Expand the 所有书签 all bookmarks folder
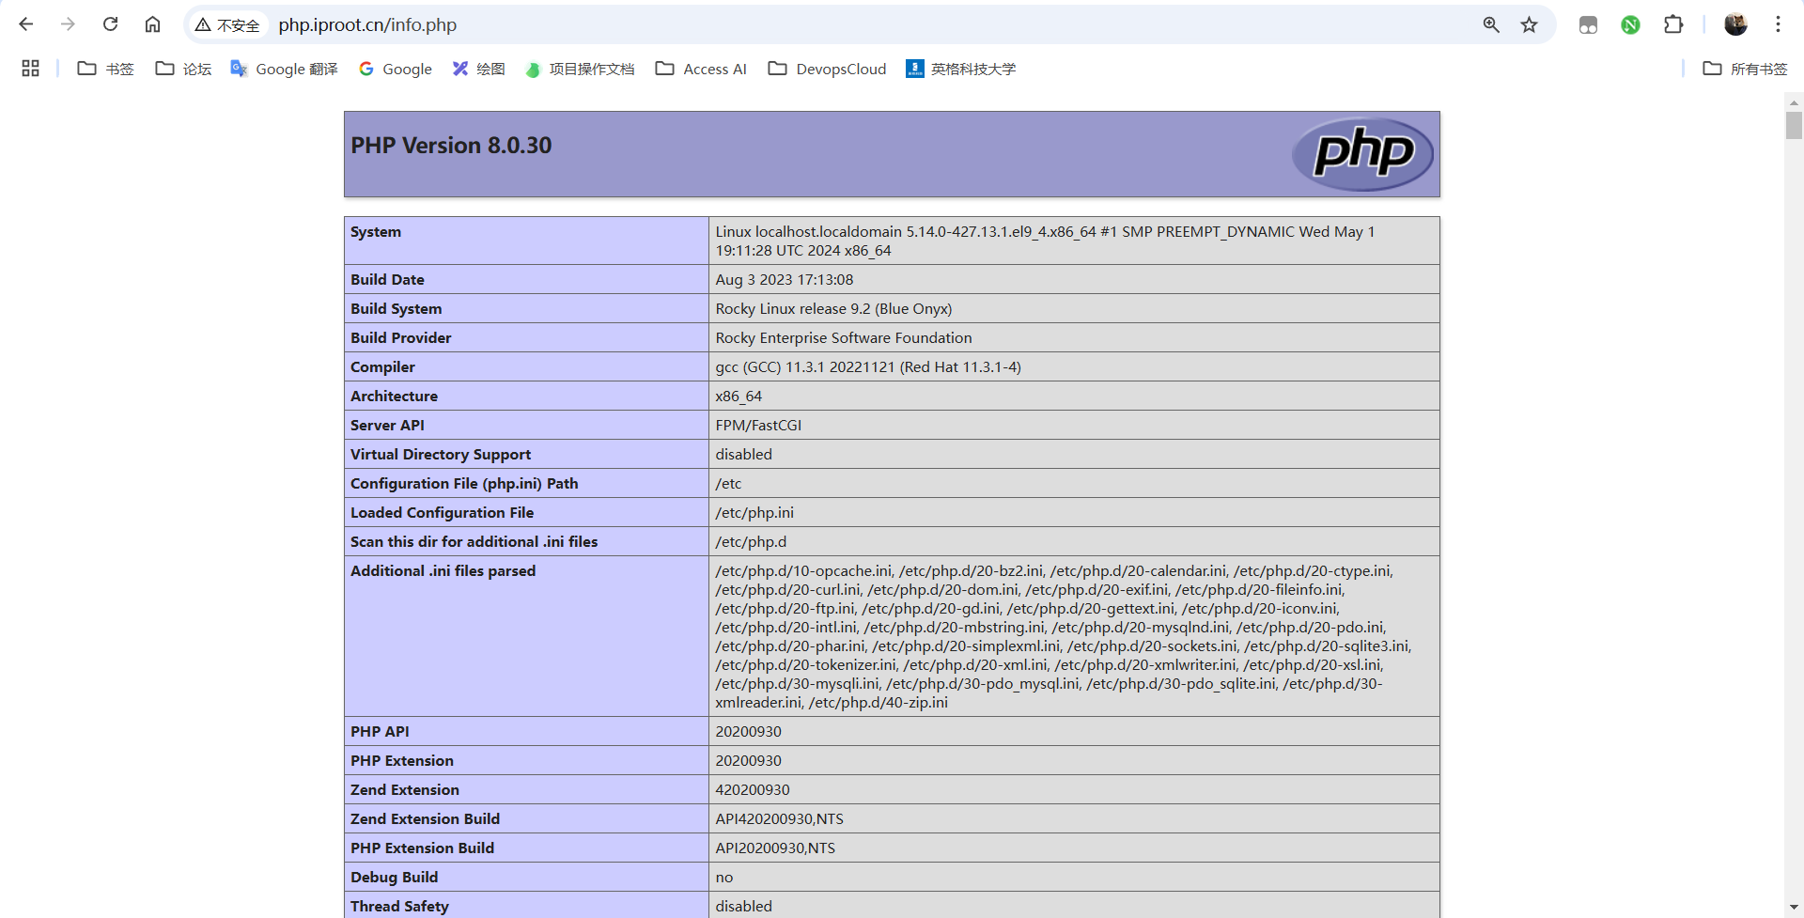 (1745, 69)
